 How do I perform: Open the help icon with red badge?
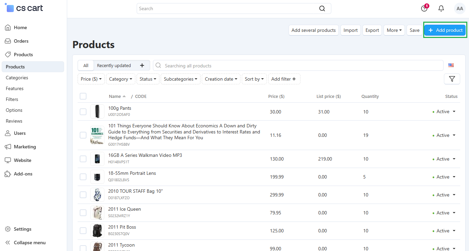pos(425,8)
